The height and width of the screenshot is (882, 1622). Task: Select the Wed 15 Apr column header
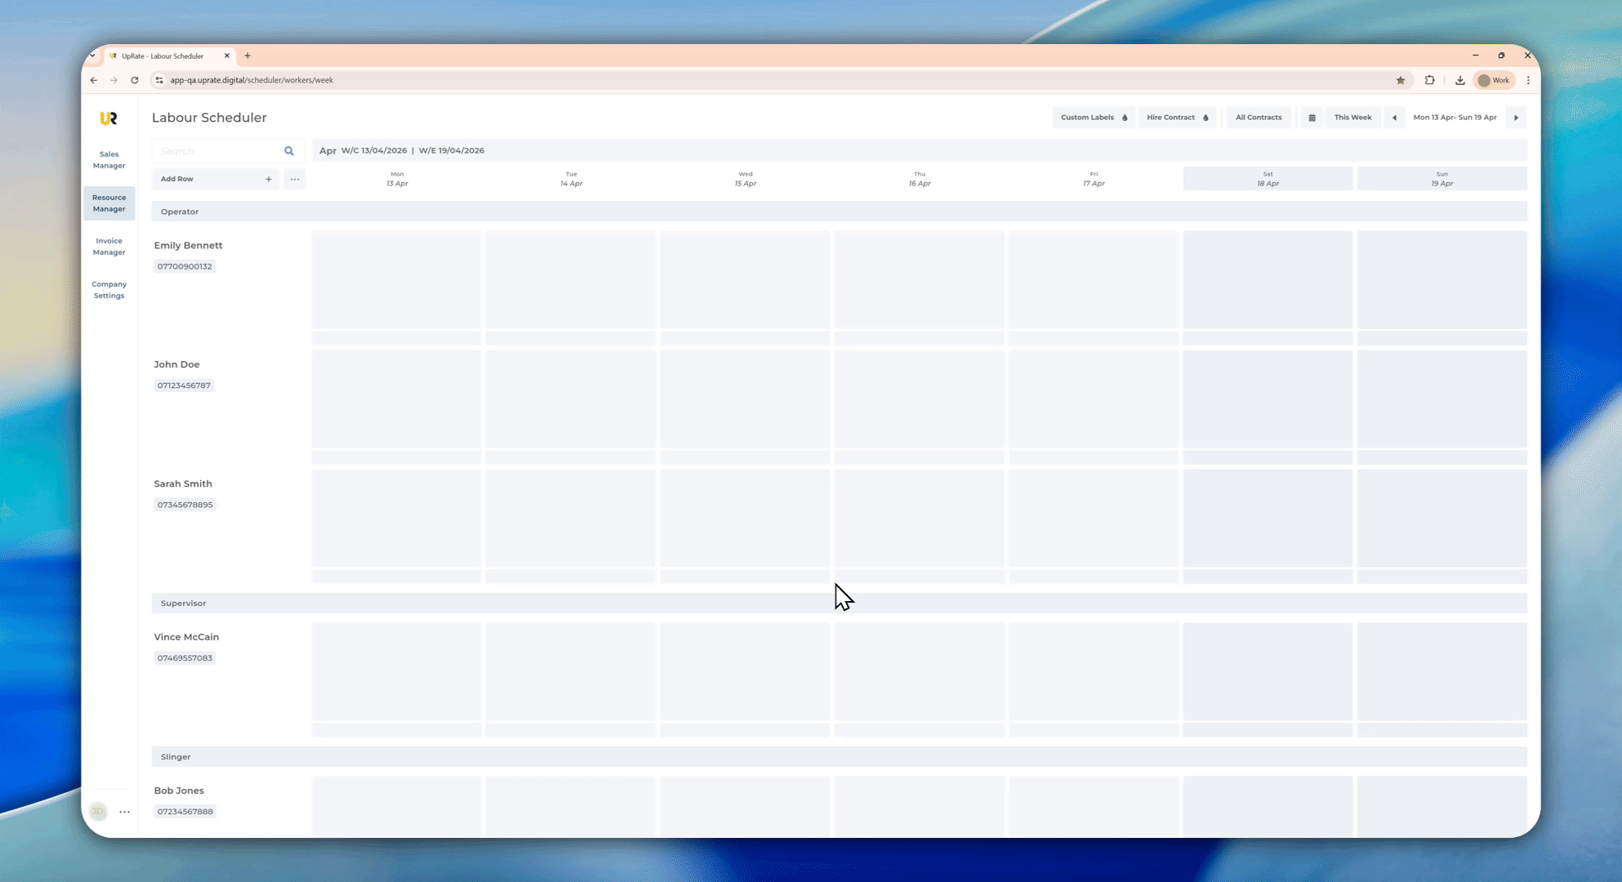(x=745, y=179)
